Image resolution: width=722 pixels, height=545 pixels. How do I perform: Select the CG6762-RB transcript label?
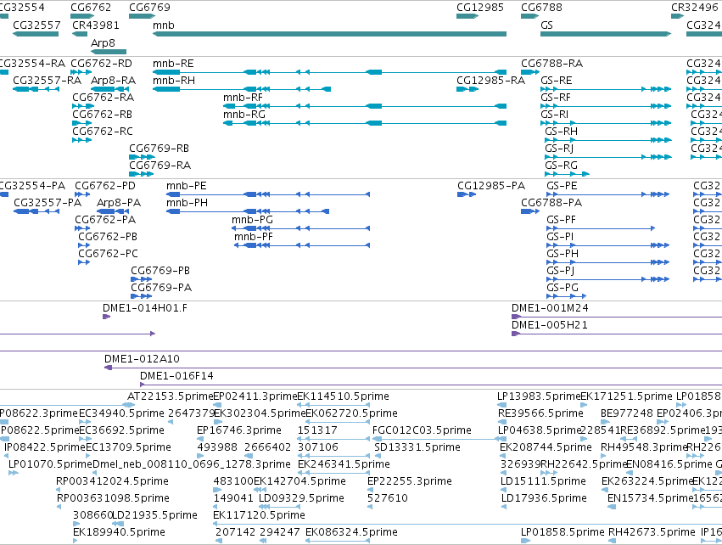pyautogui.click(x=102, y=115)
